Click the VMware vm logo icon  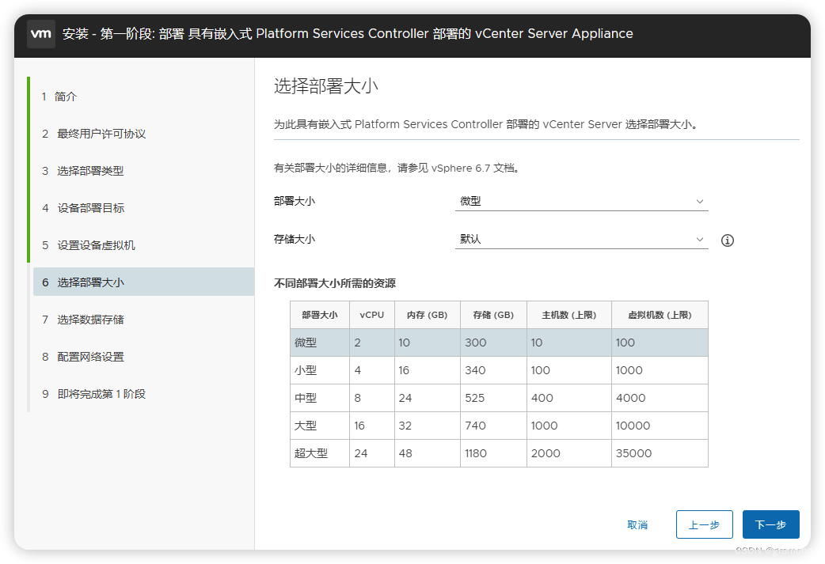tap(41, 34)
